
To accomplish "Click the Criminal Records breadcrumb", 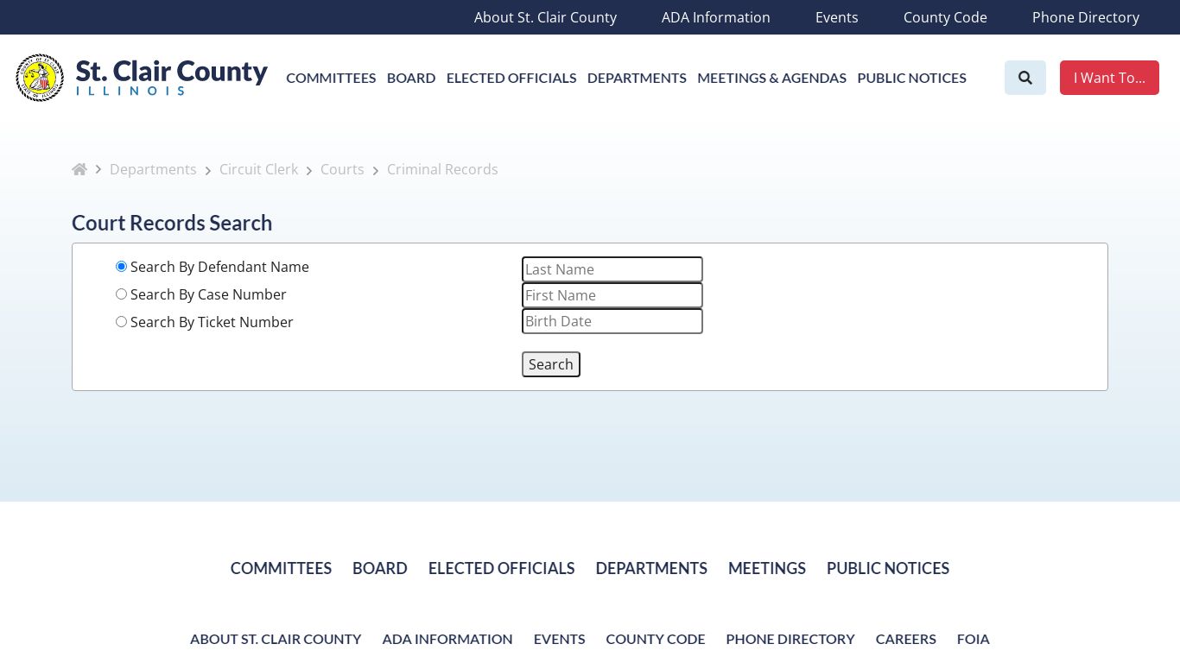I will (x=442, y=169).
